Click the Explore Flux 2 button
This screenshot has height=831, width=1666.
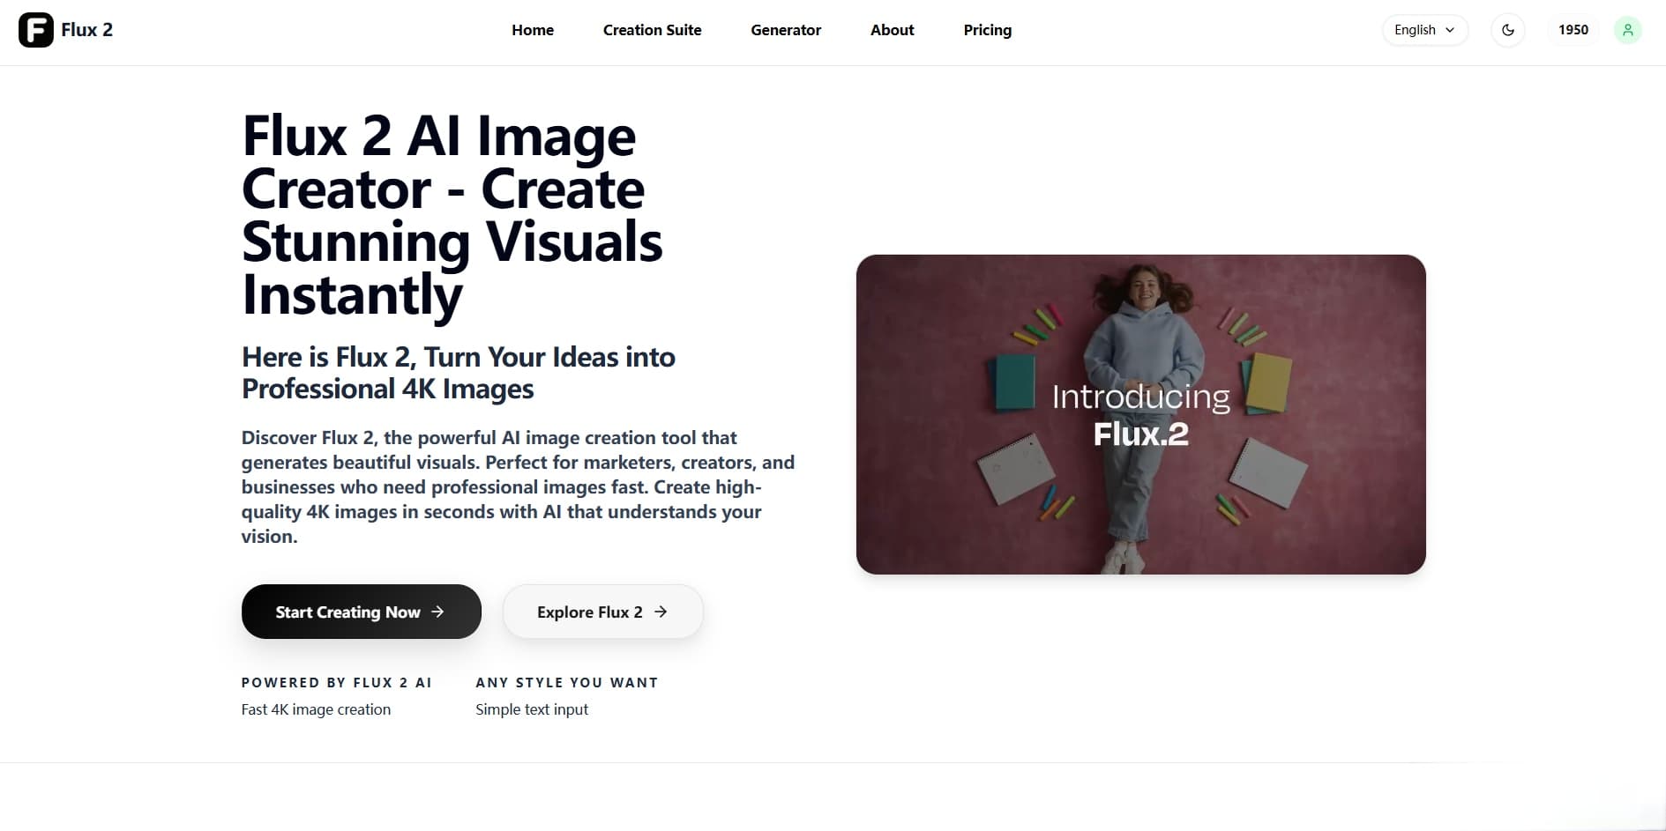602,612
